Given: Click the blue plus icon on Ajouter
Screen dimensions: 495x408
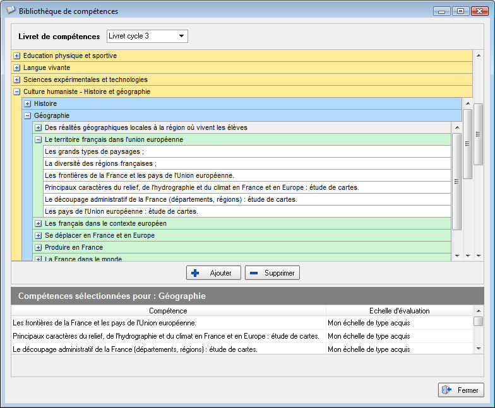Looking at the screenshot, I should pyautogui.click(x=195, y=273).
